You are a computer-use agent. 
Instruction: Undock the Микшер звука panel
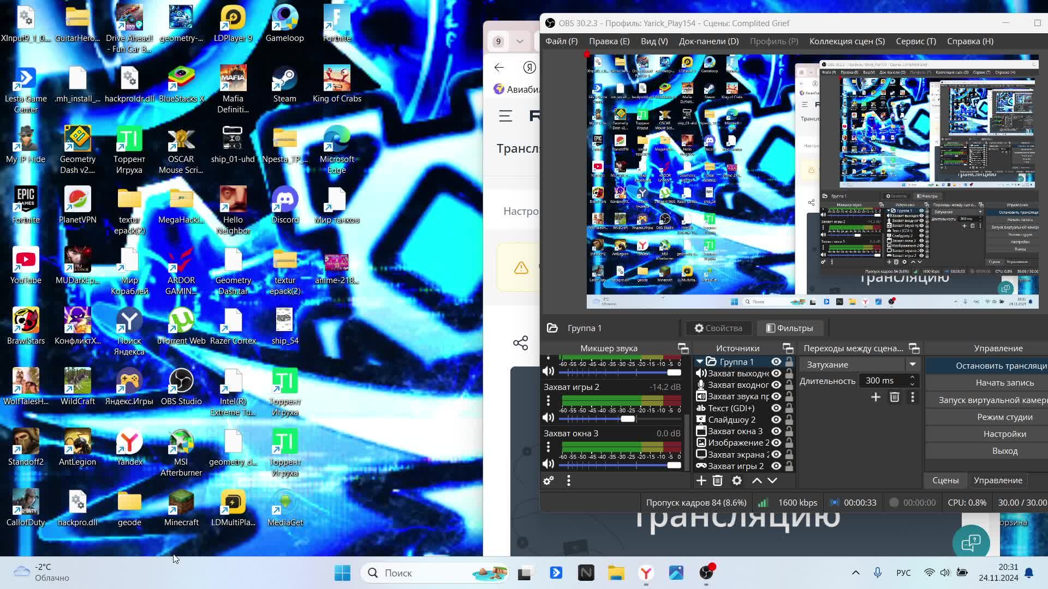click(683, 348)
